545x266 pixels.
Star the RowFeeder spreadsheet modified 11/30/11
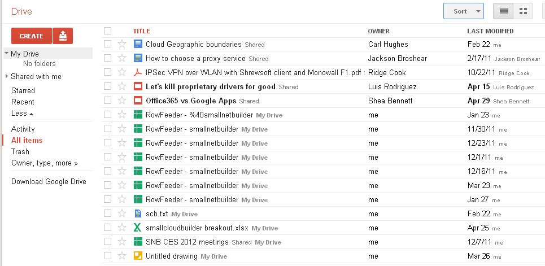click(x=121, y=129)
